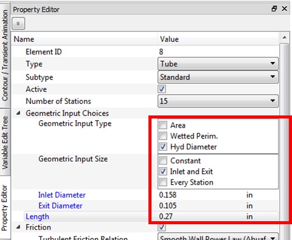
Task: Click the Exit Diameter label
Action: click(60, 206)
